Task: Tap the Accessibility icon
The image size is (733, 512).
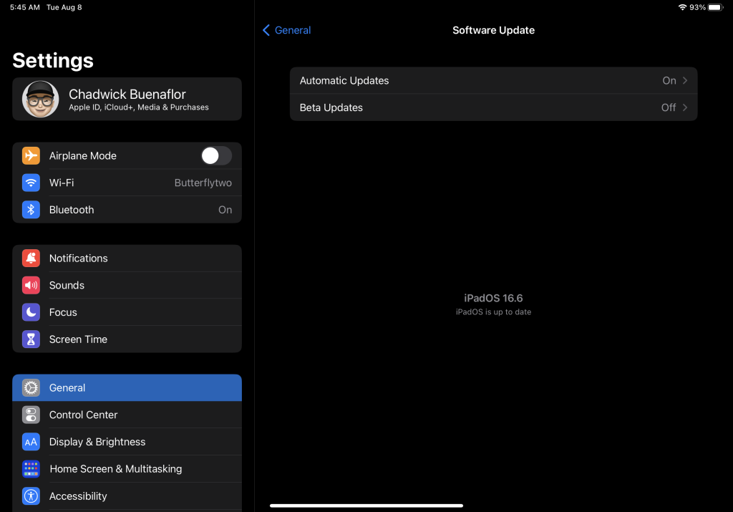Action: click(31, 496)
